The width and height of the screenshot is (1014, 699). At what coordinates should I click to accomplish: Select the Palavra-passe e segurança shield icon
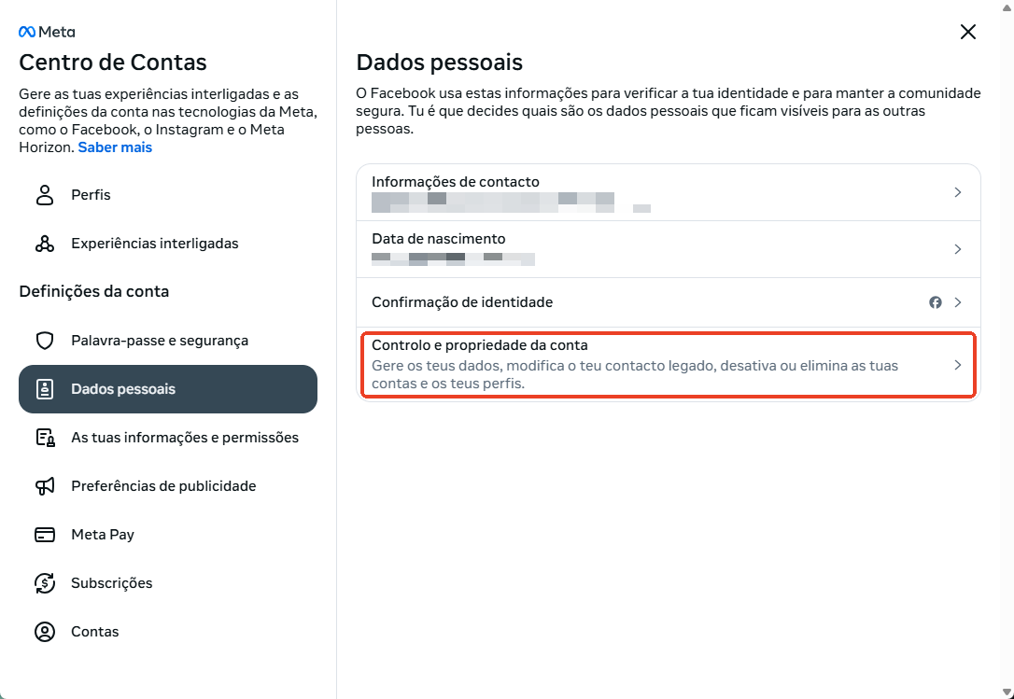point(45,341)
